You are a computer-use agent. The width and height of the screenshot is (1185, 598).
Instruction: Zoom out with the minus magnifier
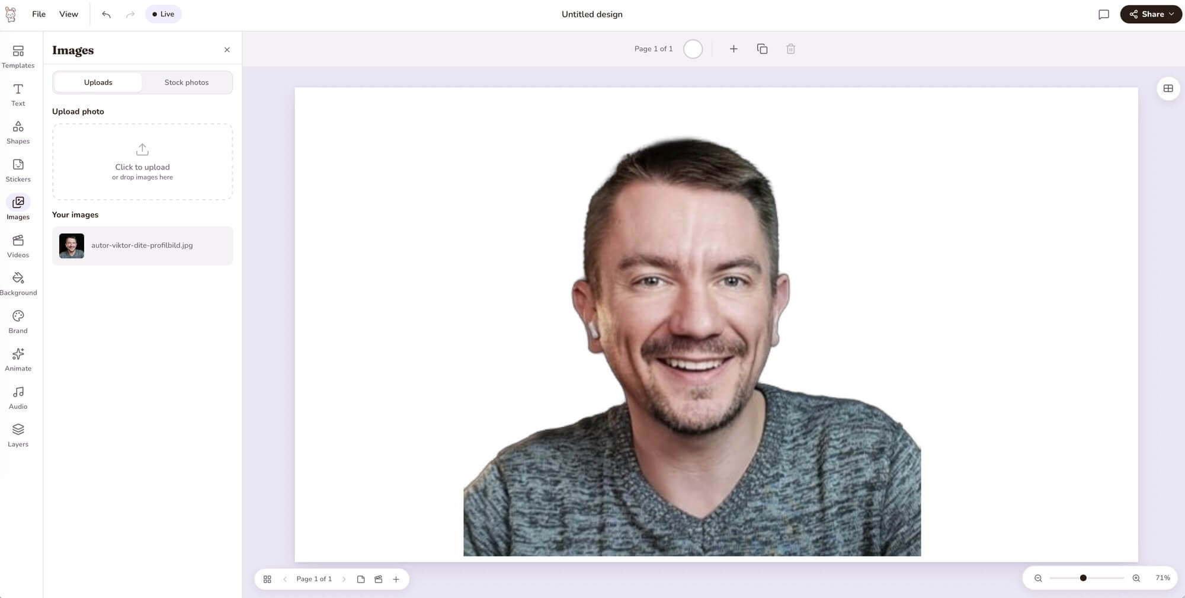point(1038,578)
